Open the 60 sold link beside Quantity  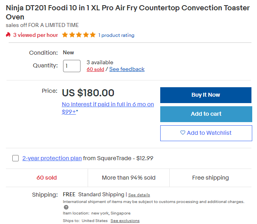tap(95, 69)
